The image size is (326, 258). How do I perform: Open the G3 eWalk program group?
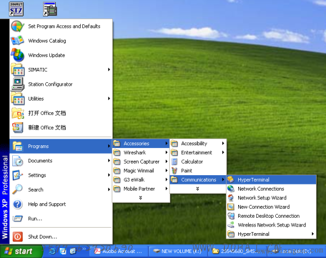pos(141,180)
